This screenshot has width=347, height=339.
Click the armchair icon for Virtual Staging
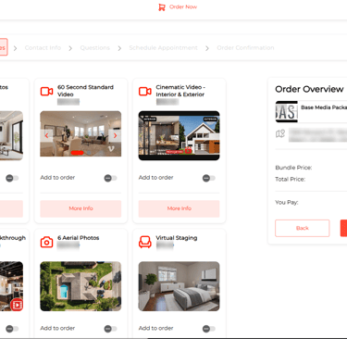pyautogui.click(x=145, y=242)
